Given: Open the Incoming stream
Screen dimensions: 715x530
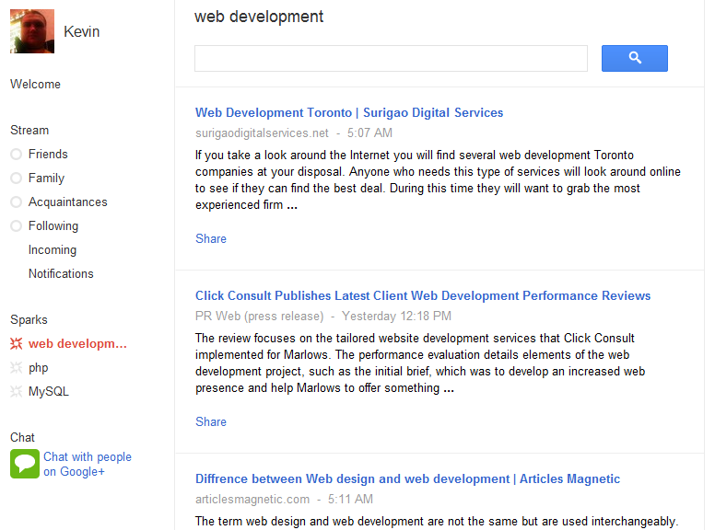Looking at the screenshot, I should click(53, 249).
